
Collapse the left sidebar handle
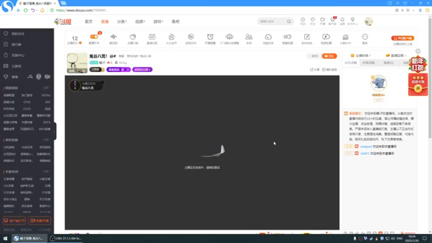click(55, 131)
